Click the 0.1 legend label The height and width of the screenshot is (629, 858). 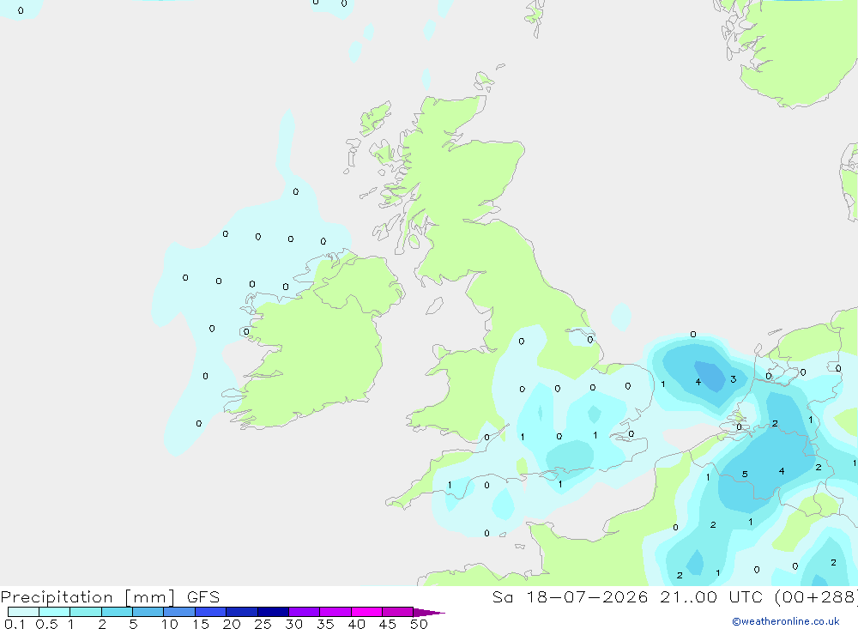[15, 624]
